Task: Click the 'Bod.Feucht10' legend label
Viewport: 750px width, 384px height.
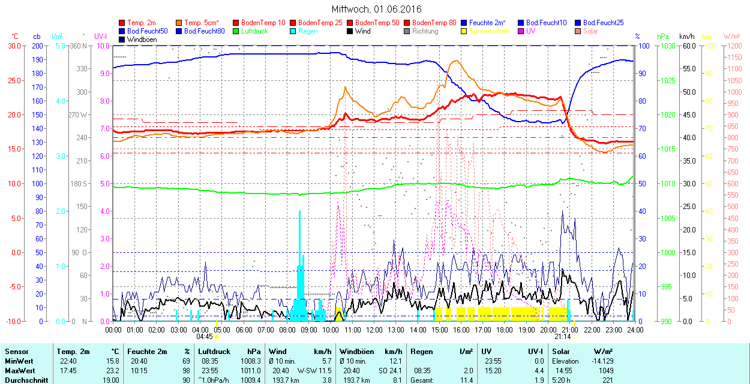Action: (546, 23)
